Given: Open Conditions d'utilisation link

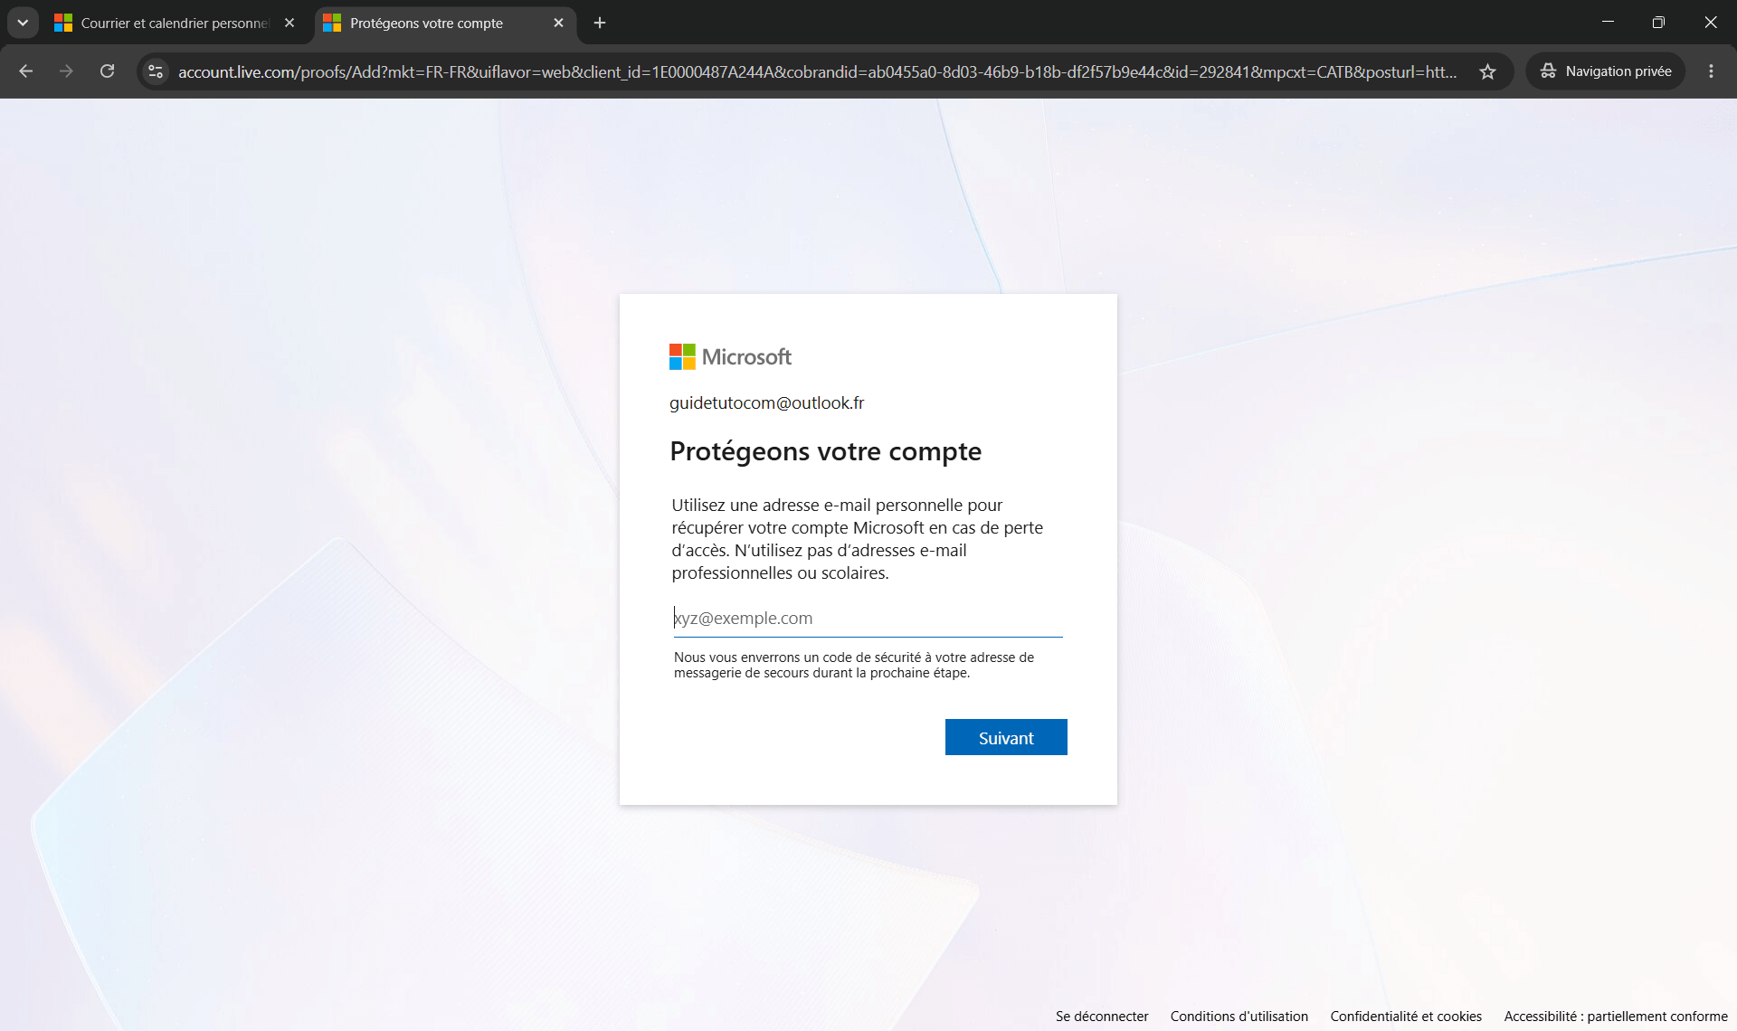Looking at the screenshot, I should [1239, 1017].
